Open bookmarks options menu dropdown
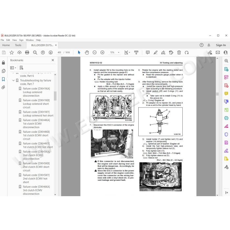Viewport: 230px width, 230px height. tap(13, 68)
